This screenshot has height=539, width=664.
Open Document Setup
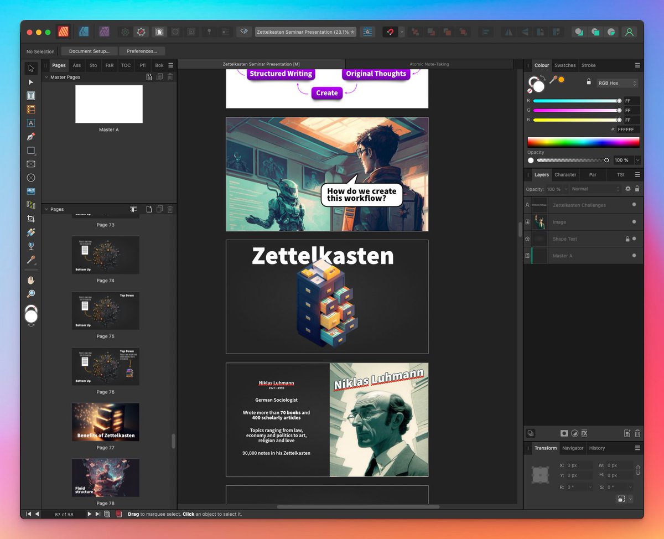[x=89, y=51]
